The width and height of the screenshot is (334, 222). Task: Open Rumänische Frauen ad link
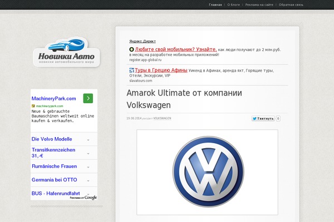point(55,167)
